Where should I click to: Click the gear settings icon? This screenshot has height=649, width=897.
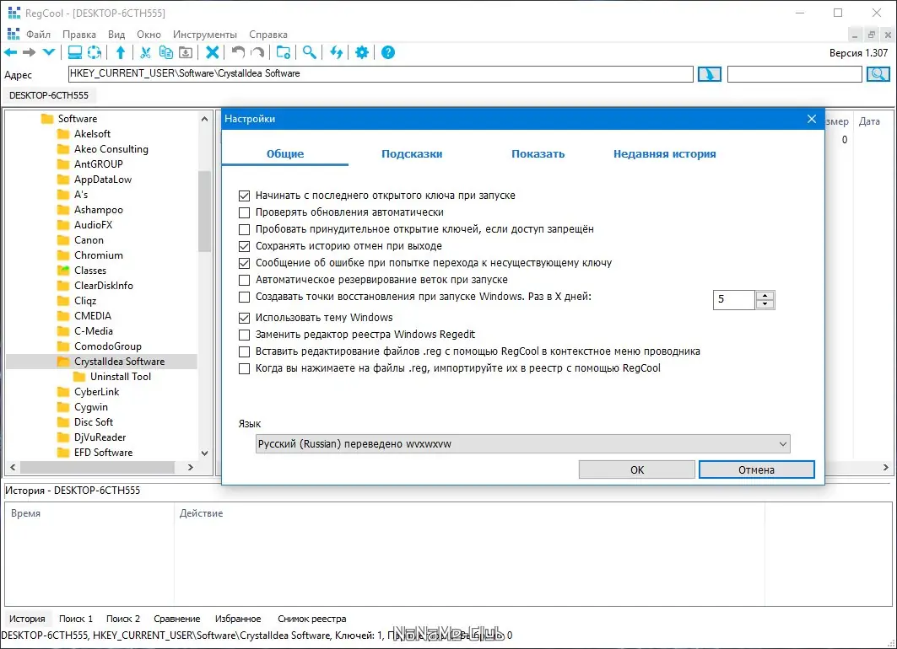point(361,52)
